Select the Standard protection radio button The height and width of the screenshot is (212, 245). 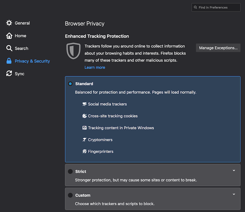70,84
